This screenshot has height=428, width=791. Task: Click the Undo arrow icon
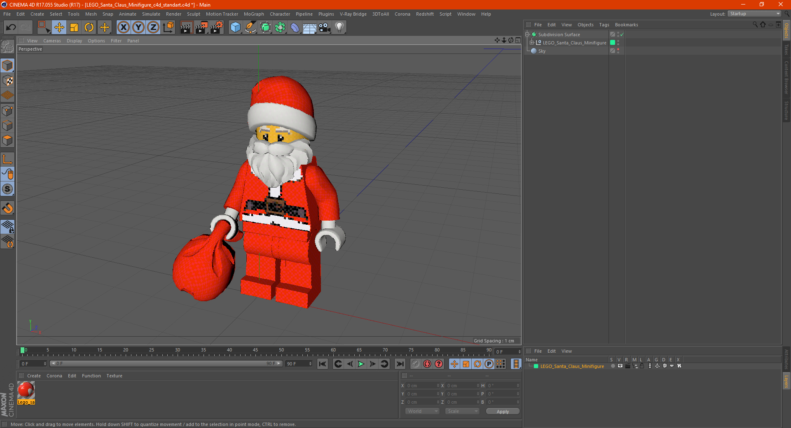(11, 28)
